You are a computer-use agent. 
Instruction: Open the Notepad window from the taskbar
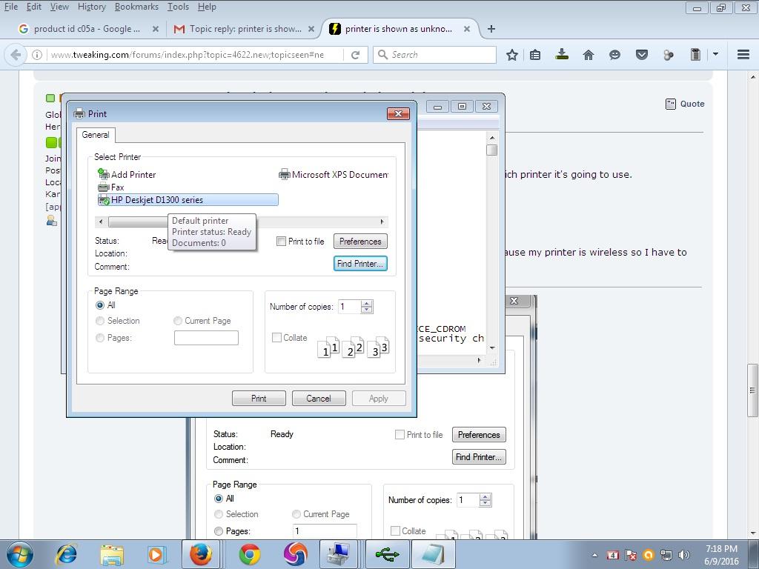click(434, 554)
